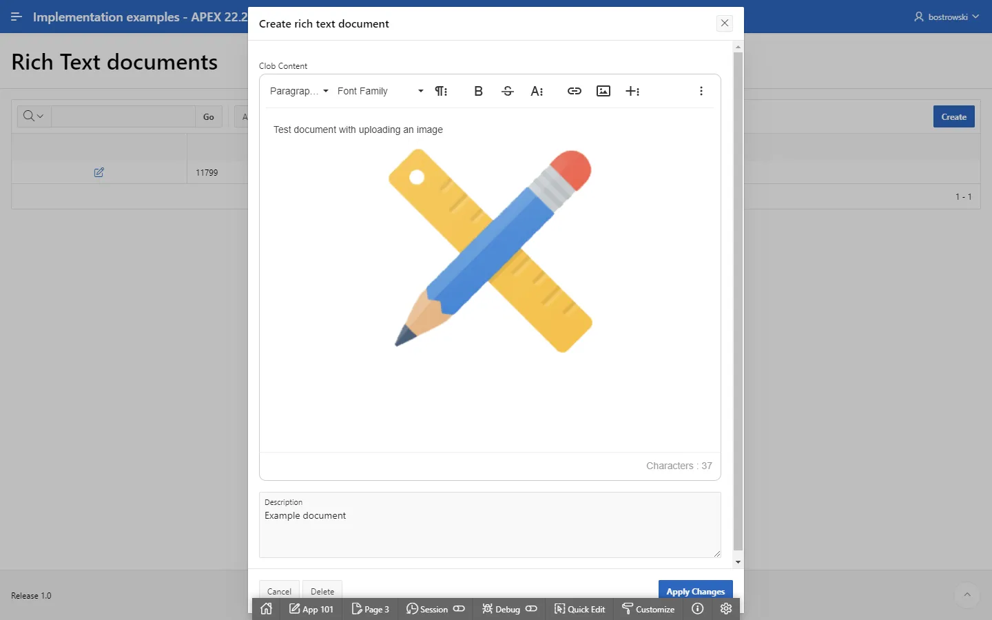Toggle the Debug switch in developer toolbar
This screenshot has width=992, height=620.
pos(531,609)
